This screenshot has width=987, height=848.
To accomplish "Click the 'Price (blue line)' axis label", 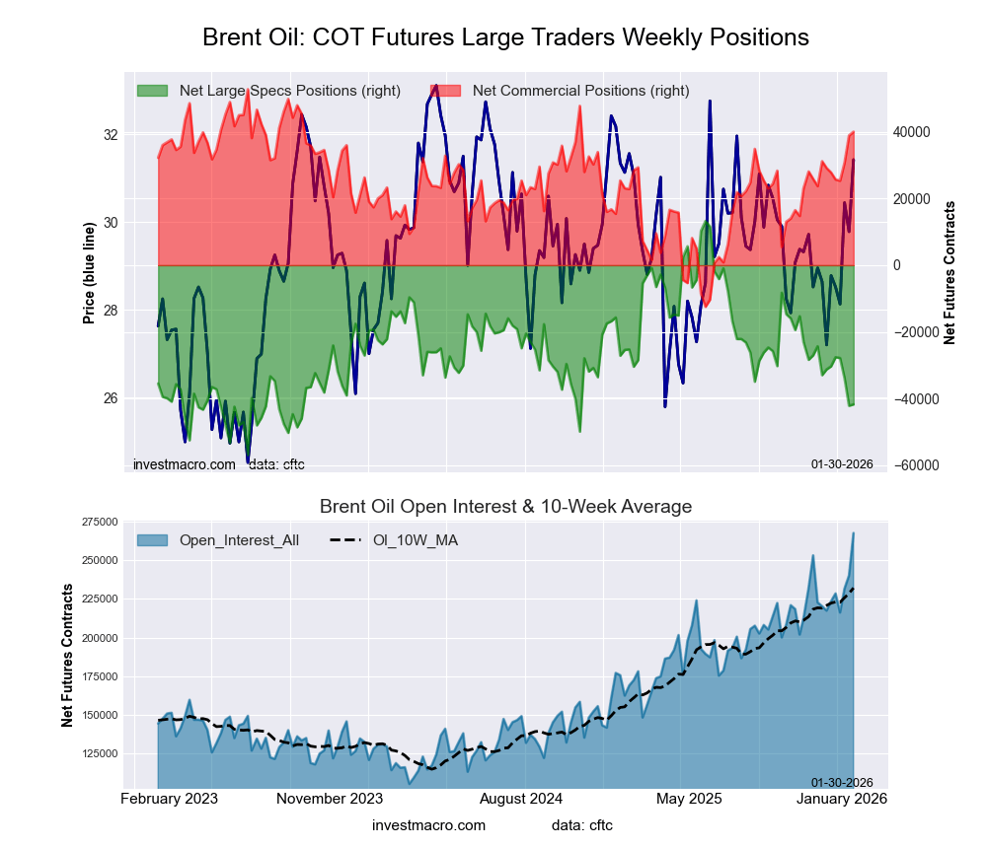I will point(89,273).
